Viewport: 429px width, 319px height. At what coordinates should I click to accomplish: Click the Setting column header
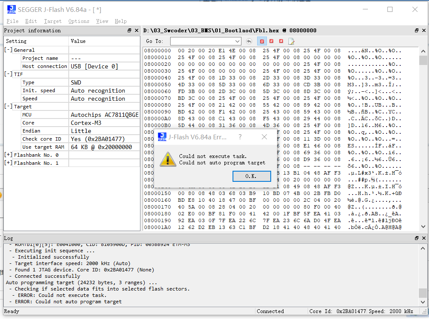click(36, 41)
